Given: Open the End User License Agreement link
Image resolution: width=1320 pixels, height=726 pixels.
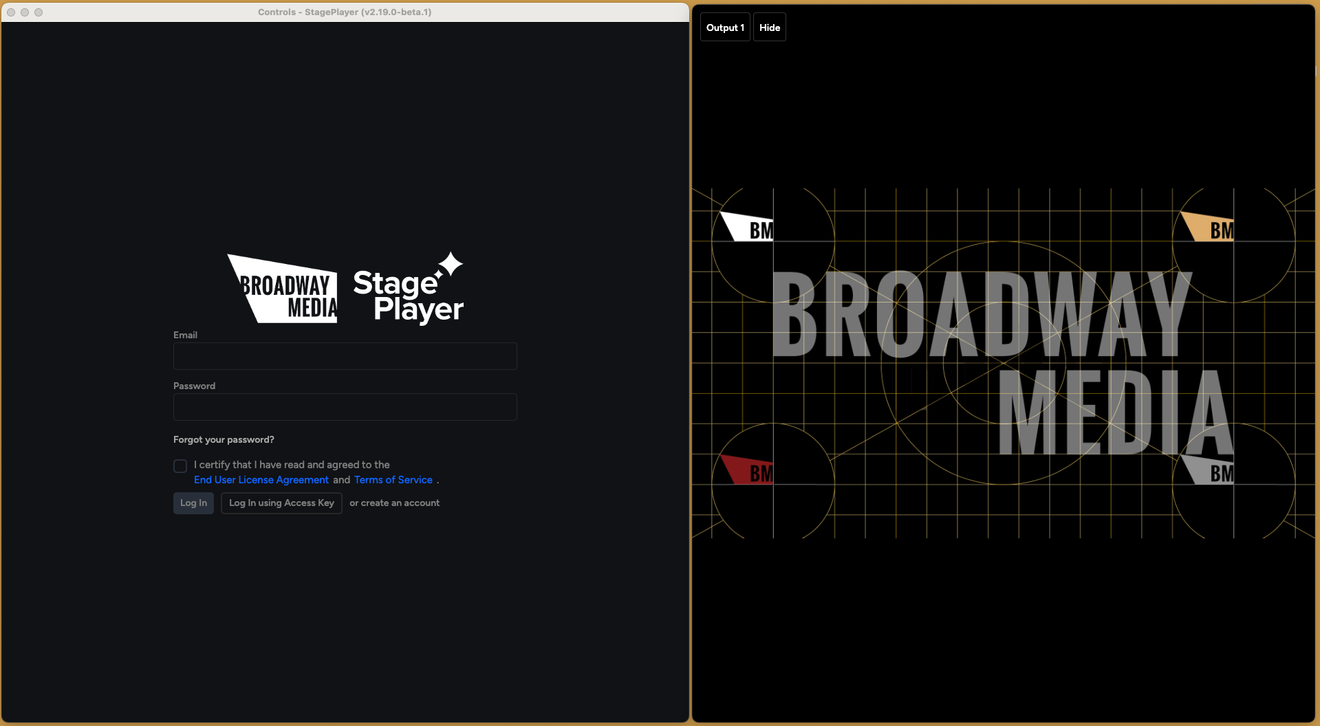Looking at the screenshot, I should pos(261,480).
